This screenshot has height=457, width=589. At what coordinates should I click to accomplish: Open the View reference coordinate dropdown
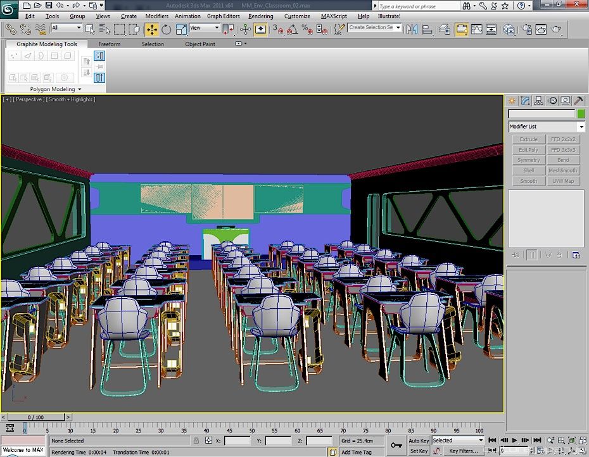[204, 28]
